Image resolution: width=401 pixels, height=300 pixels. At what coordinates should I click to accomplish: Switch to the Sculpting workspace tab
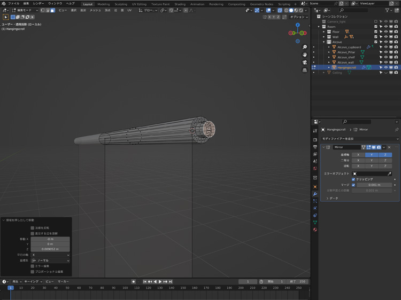[x=121, y=4]
